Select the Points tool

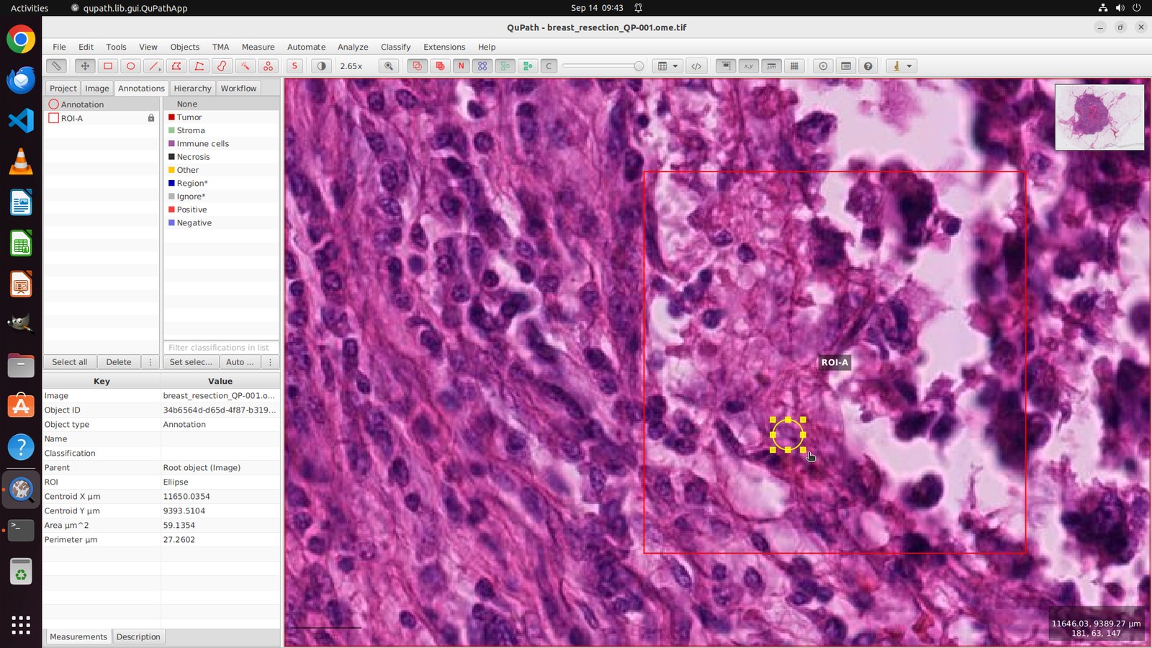(x=268, y=66)
